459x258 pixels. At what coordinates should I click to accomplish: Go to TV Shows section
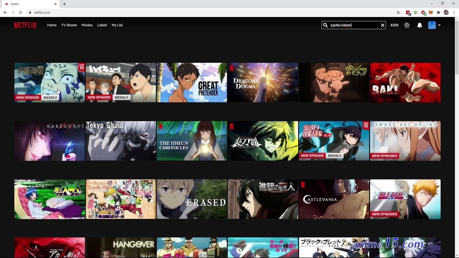click(x=69, y=25)
